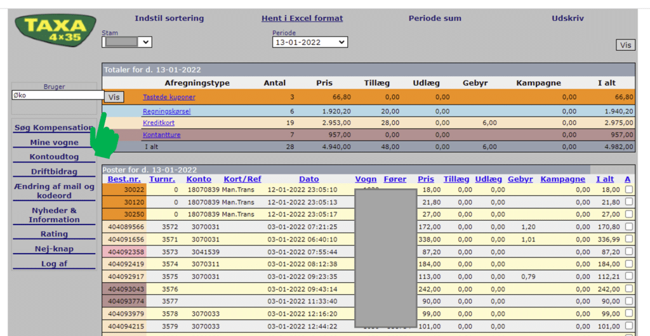
Task: Open Driftbidrag in sidebar
Action: [x=54, y=172]
